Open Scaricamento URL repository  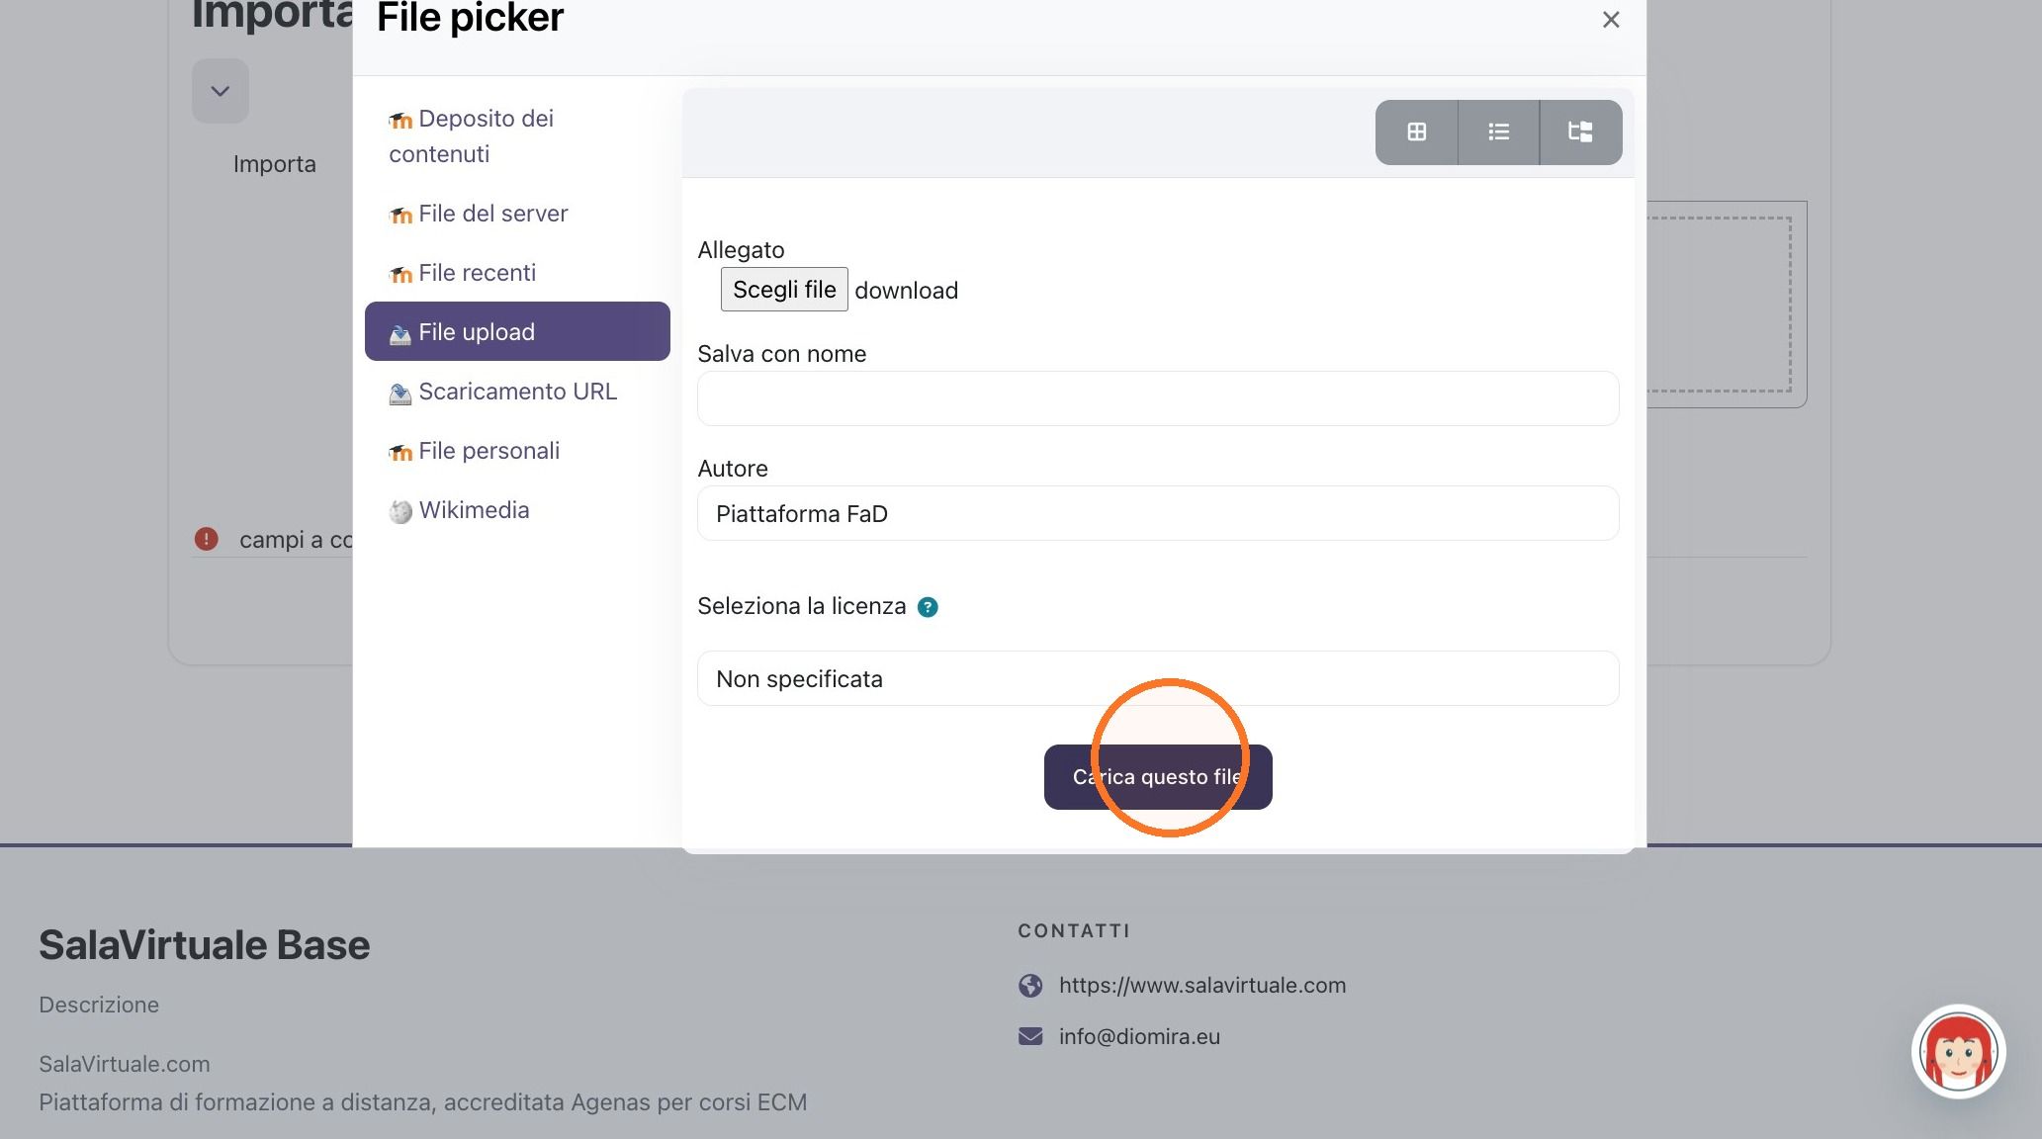517,392
